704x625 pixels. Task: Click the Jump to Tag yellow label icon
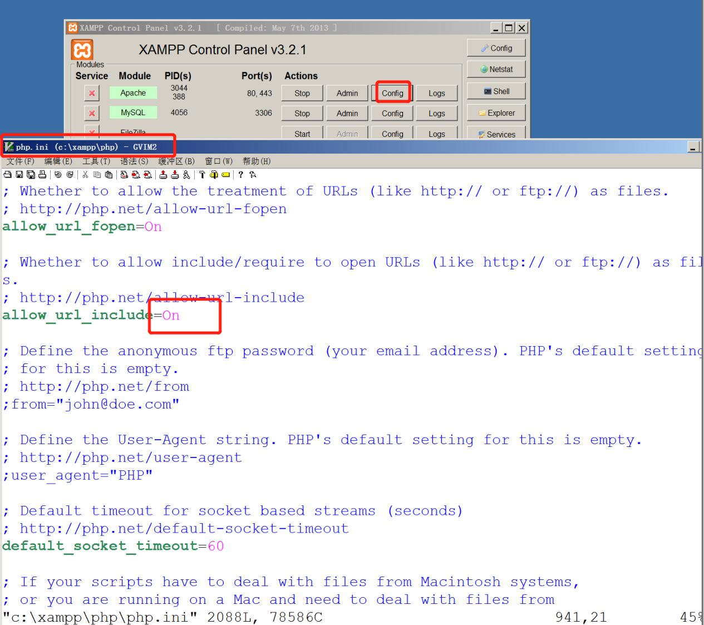pyautogui.click(x=225, y=175)
